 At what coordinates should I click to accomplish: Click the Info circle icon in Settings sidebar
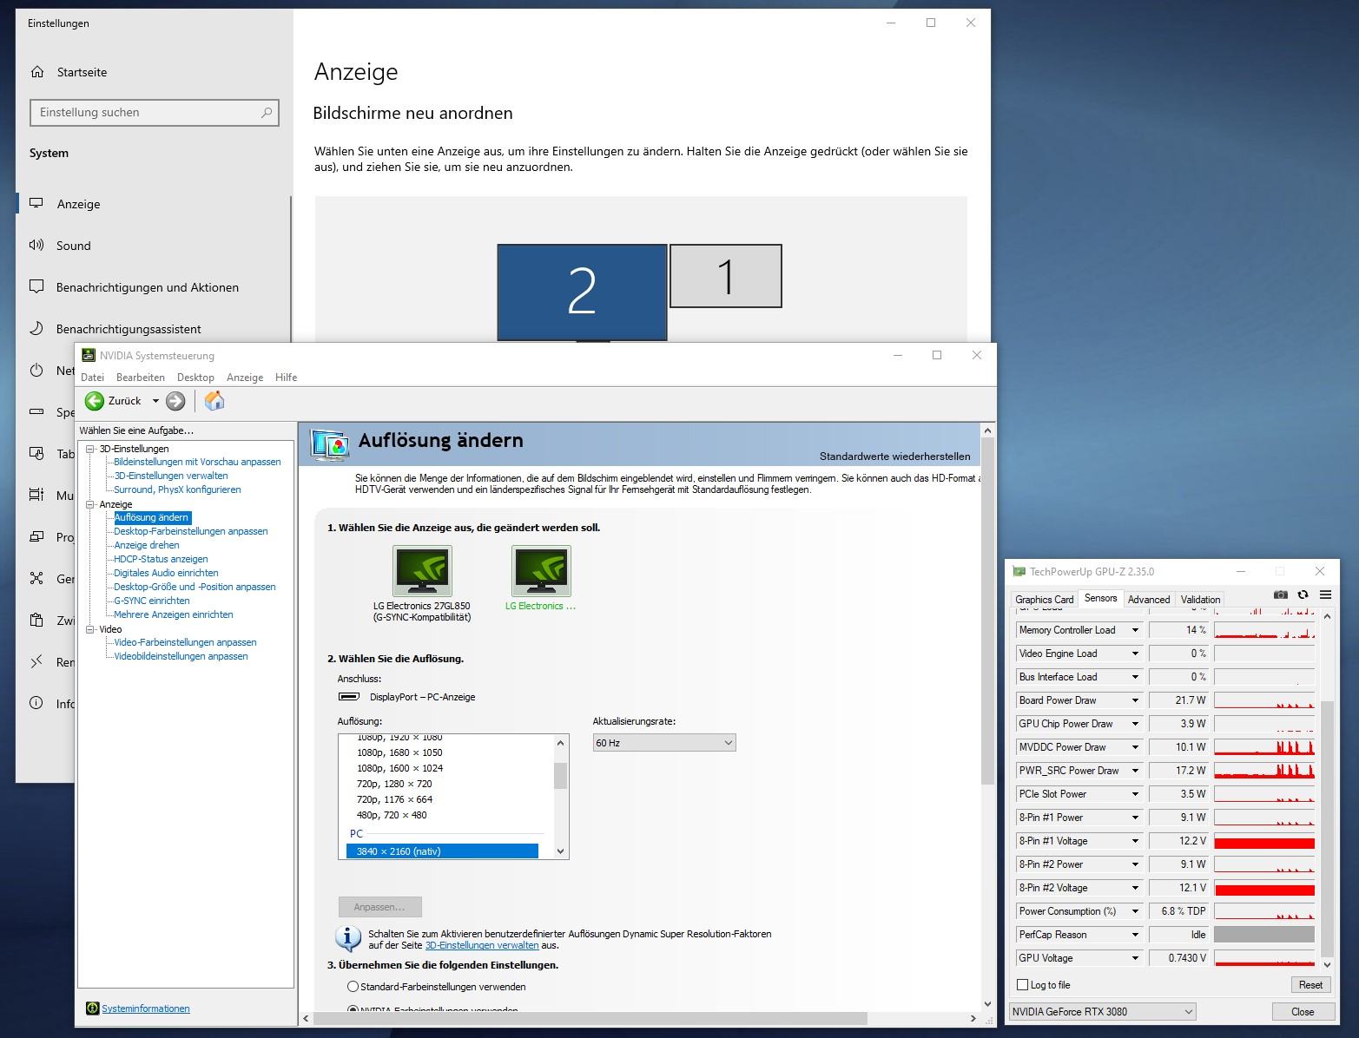tap(36, 703)
